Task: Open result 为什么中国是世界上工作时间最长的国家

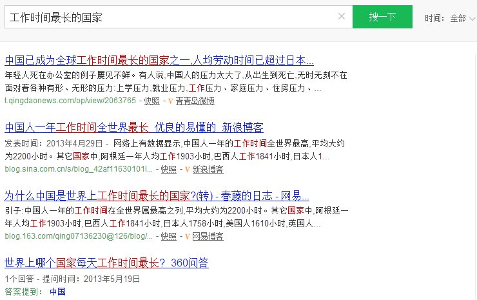Action: (157, 195)
